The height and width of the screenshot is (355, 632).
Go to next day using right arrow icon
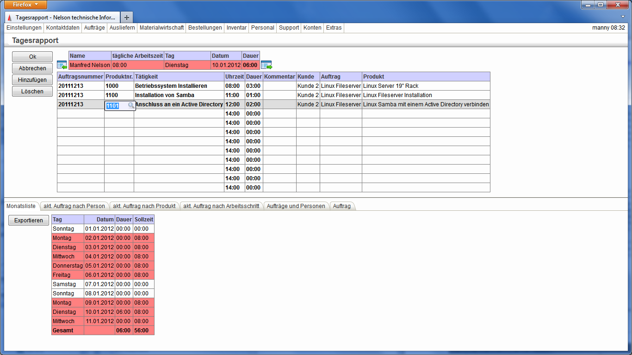[266, 65]
